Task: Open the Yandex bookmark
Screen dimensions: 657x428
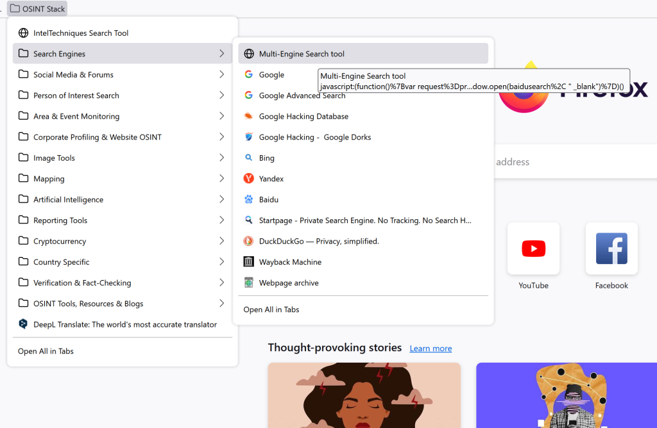Action: [363, 179]
